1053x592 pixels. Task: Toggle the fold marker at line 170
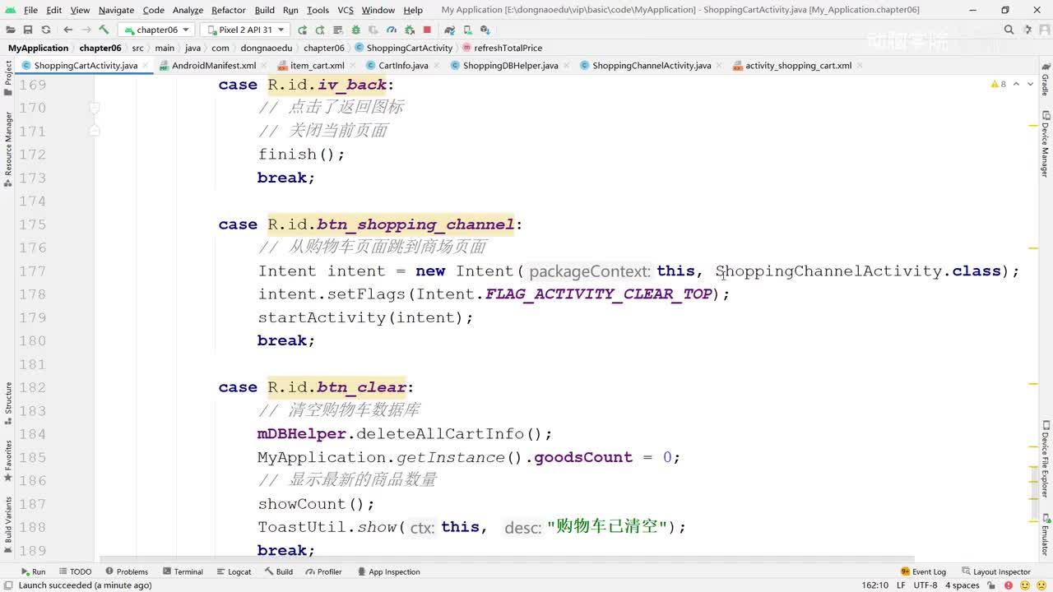tap(95, 108)
